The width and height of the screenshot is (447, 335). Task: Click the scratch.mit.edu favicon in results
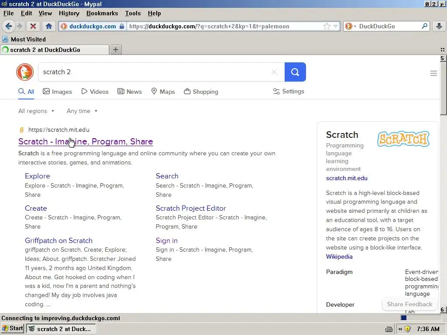click(21, 130)
